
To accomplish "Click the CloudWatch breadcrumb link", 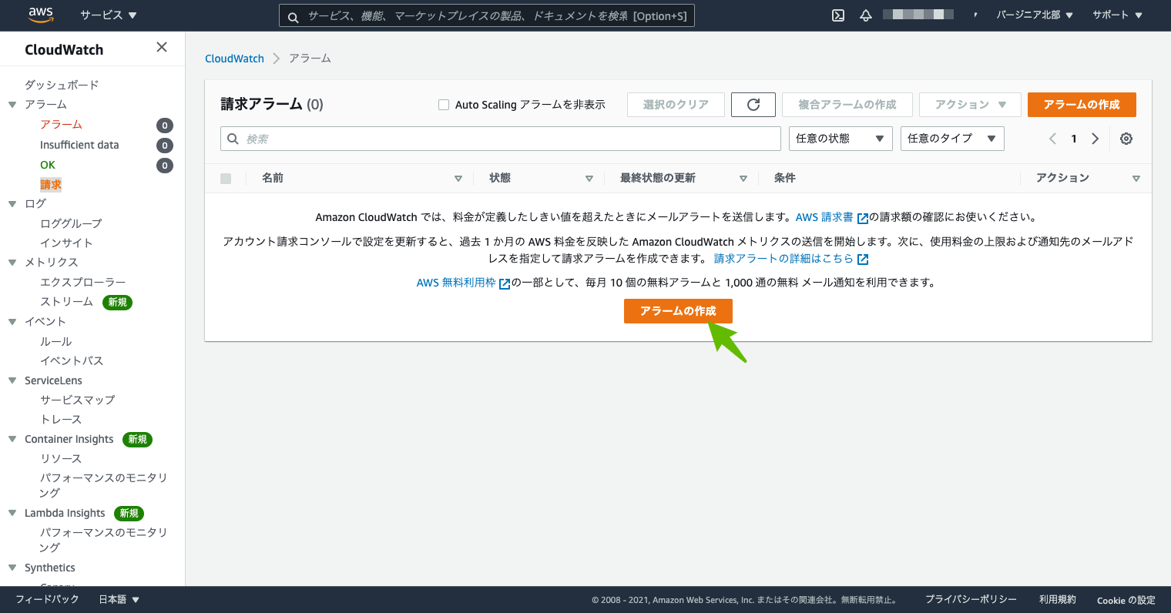I will click(x=234, y=59).
